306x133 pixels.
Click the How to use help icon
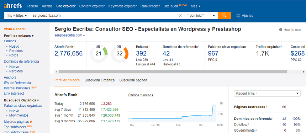(x=281, y=30)
